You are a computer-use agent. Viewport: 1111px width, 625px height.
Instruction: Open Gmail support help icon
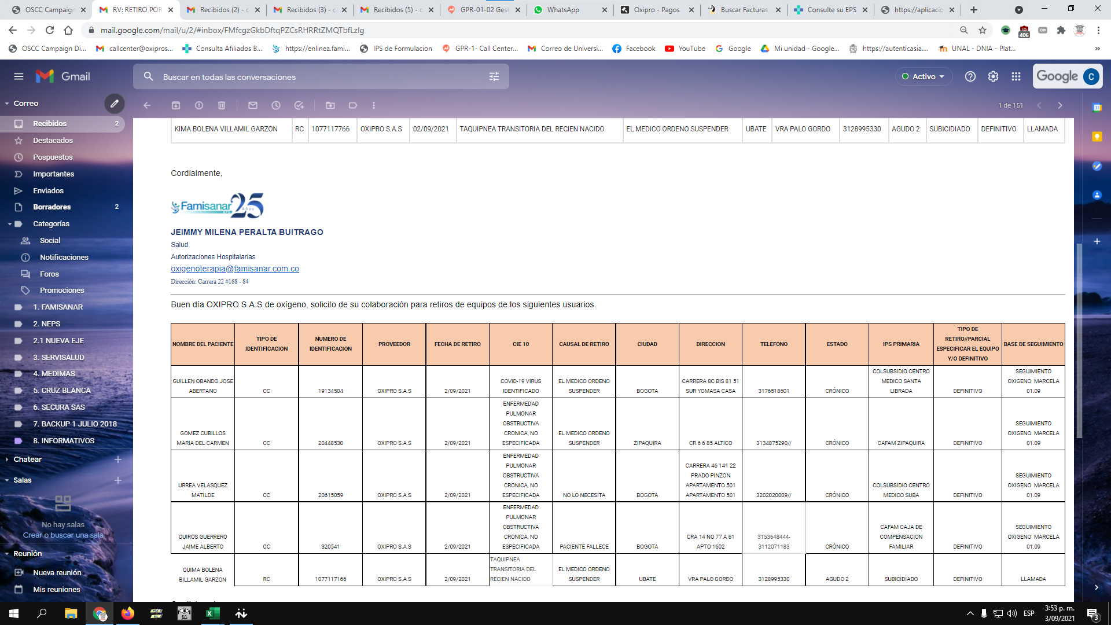970,76
